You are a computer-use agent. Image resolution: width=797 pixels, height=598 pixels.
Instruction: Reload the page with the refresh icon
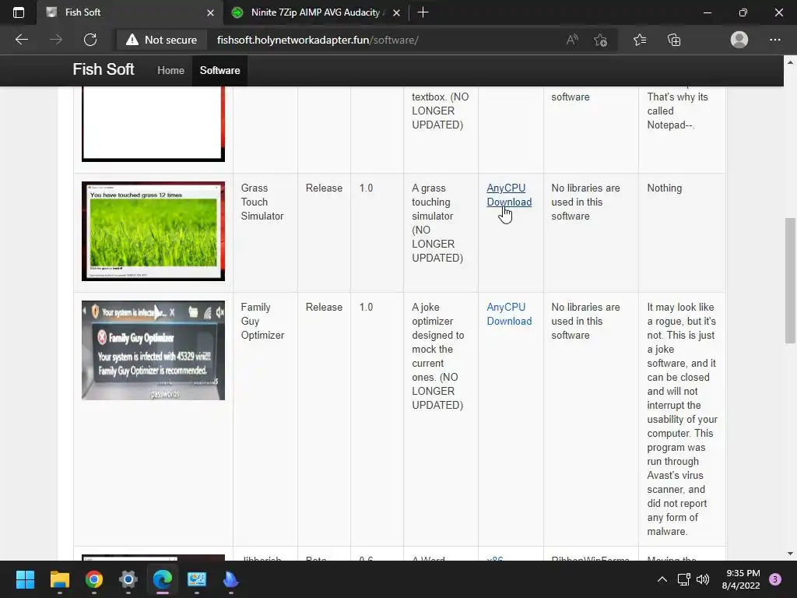coord(90,40)
